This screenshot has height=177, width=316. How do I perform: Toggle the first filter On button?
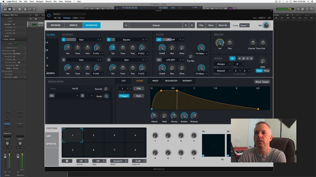(159, 40)
